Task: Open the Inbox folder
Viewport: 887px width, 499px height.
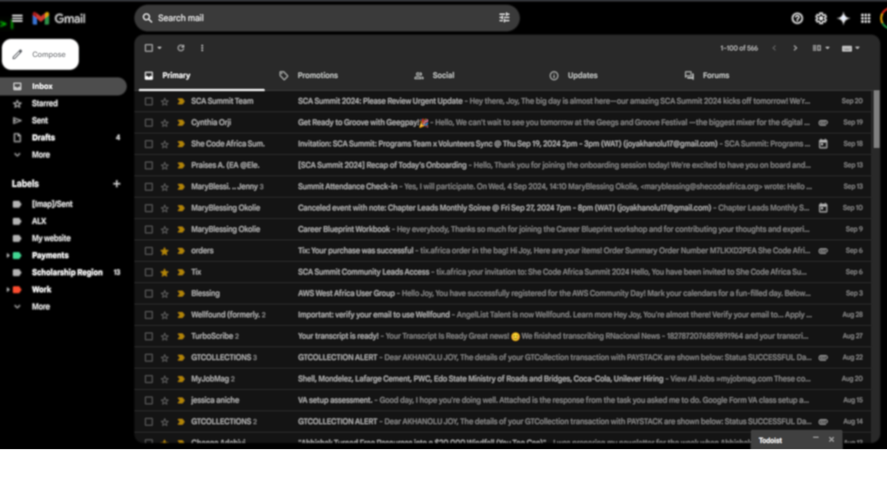Action: pyautogui.click(x=63, y=86)
